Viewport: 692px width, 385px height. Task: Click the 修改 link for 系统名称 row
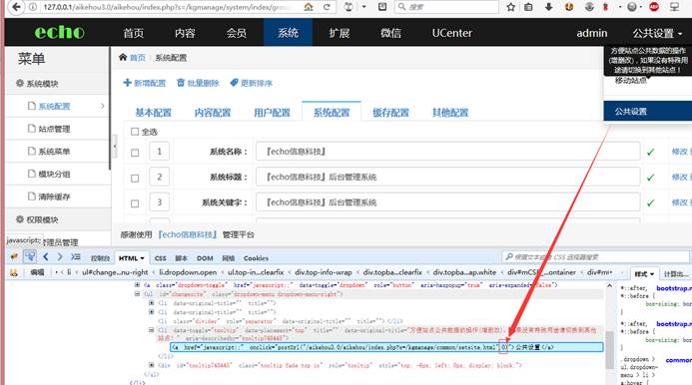[x=680, y=152]
